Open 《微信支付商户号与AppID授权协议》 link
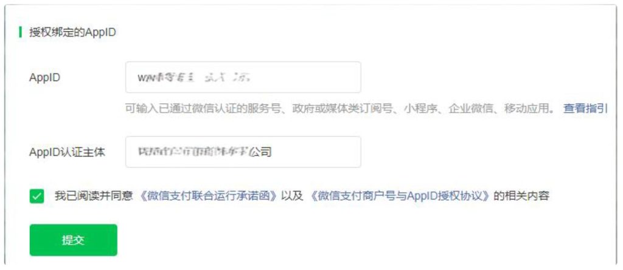This screenshot has height=270, width=623. (x=399, y=196)
